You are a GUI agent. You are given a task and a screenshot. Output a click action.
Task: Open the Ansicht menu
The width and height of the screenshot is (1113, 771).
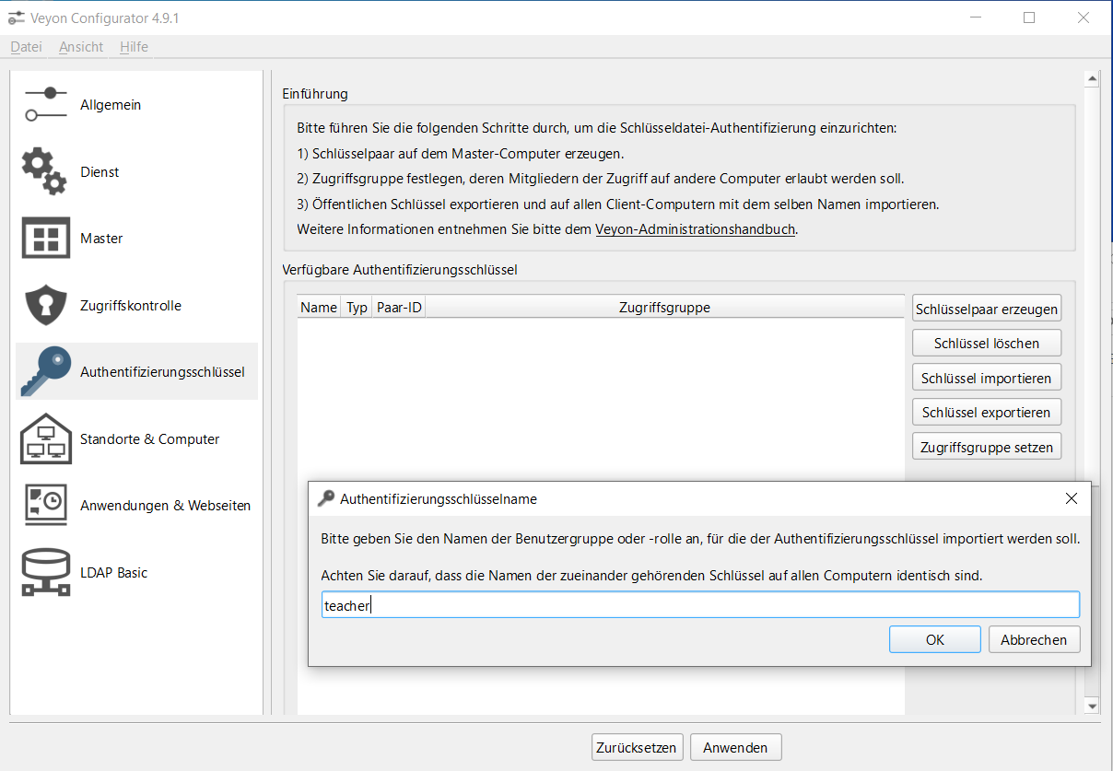click(x=81, y=47)
